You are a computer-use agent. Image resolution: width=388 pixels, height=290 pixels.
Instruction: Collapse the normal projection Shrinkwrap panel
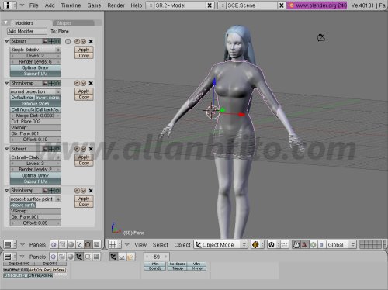(x=7, y=83)
